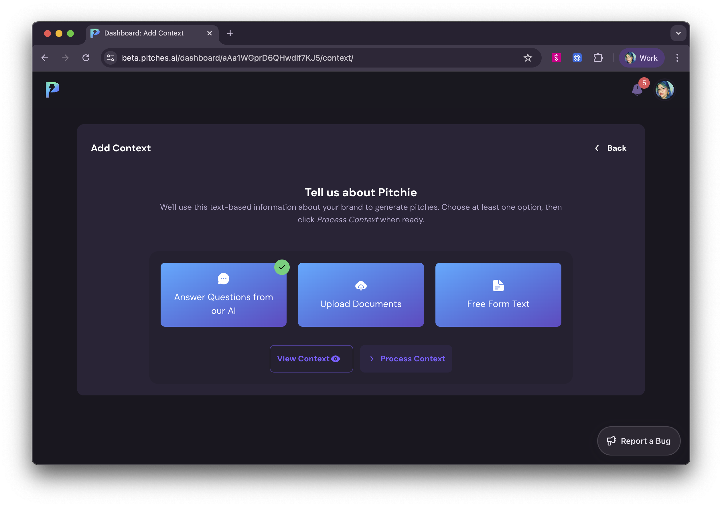Expand the tab search dropdown arrow

[678, 33]
